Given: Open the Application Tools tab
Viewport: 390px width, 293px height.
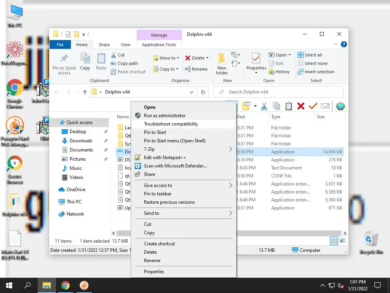Looking at the screenshot, I should 159,45.
